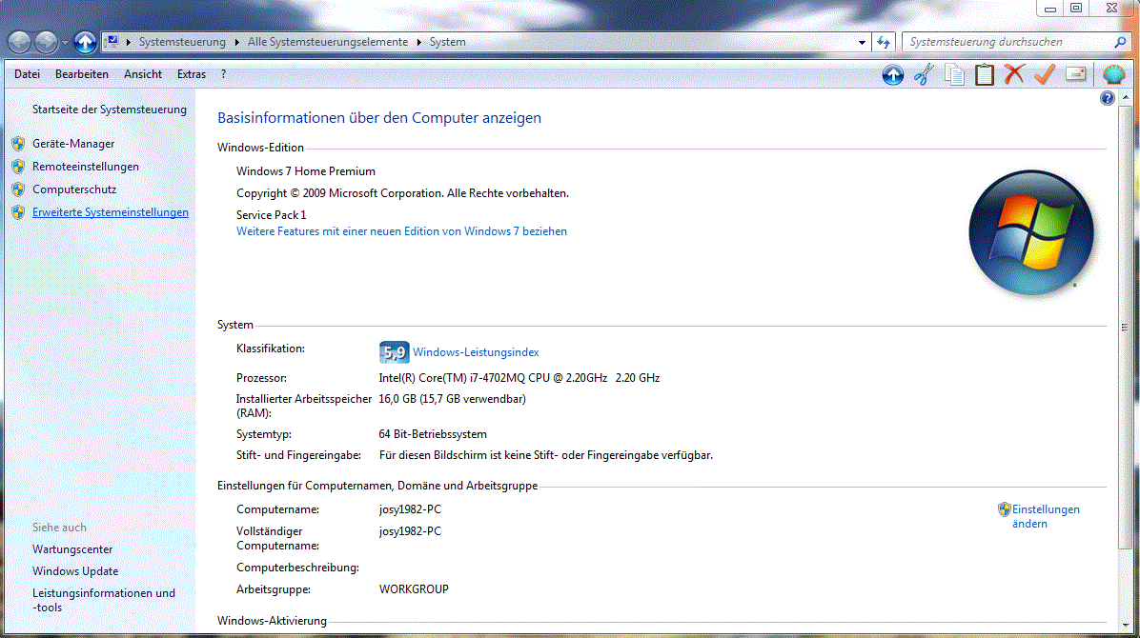The image size is (1140, 638).
Task: Click the shield icon beside Geräte-Manager
Action: point(19,144)
